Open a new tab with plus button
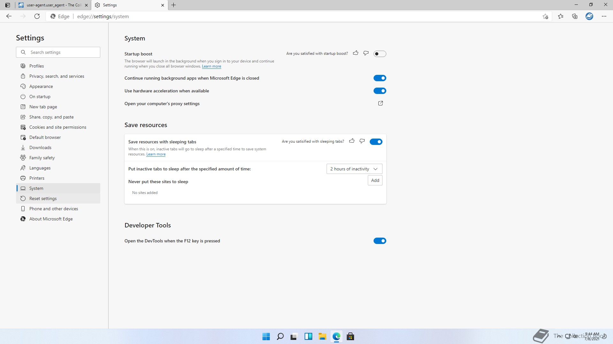The height and width of the screenshot is (344, 613). [174, 5]
